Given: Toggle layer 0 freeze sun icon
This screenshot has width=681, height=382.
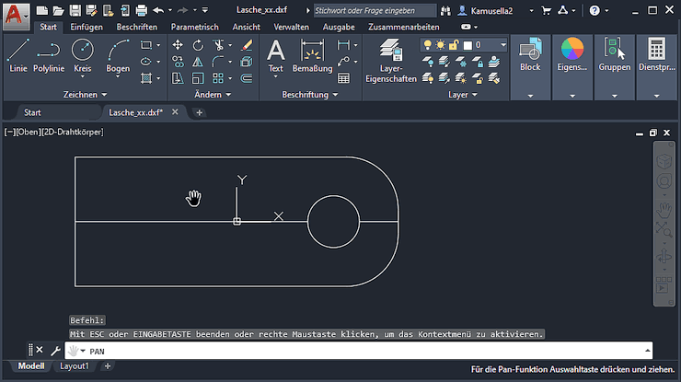Looking at the screenshot, I should click(x=441, y=45).
